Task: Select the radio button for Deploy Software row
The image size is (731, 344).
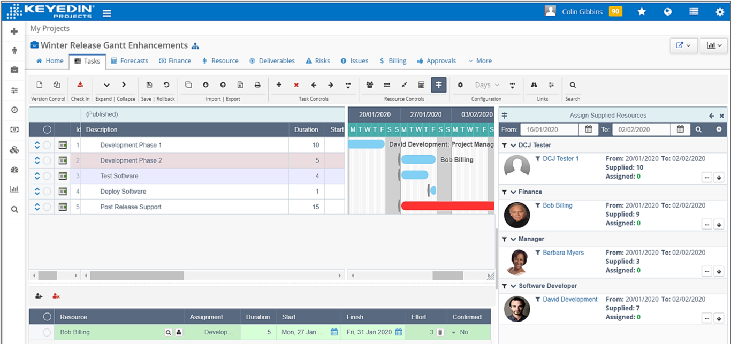Action: point(47,192)
